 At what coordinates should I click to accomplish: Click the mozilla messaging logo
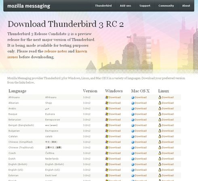(29, 6)
